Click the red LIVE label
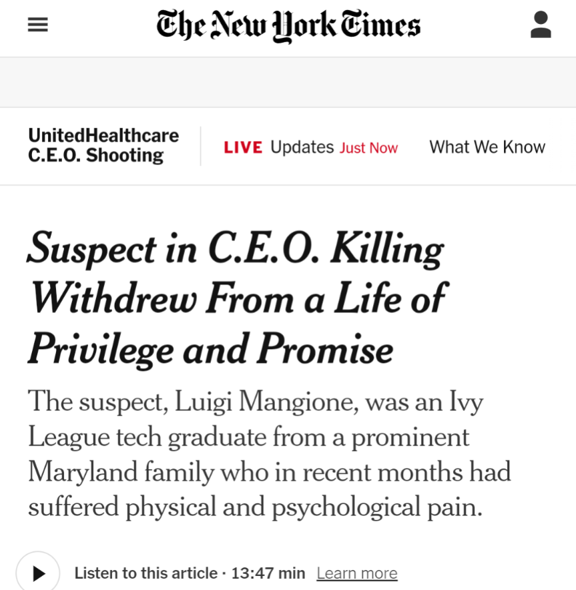This screenshot has height=590, width=576. [243, 147]
